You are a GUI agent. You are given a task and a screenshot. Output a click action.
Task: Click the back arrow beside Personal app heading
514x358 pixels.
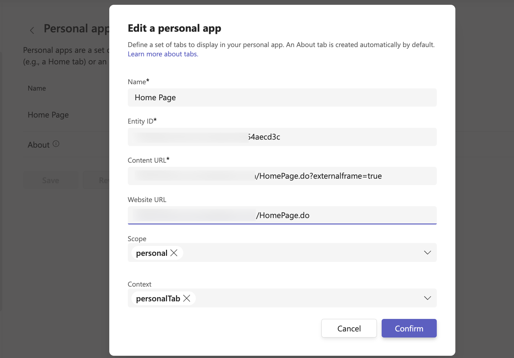[32, 30]
